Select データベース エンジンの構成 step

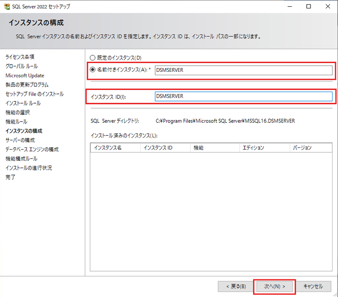(32, 150)
